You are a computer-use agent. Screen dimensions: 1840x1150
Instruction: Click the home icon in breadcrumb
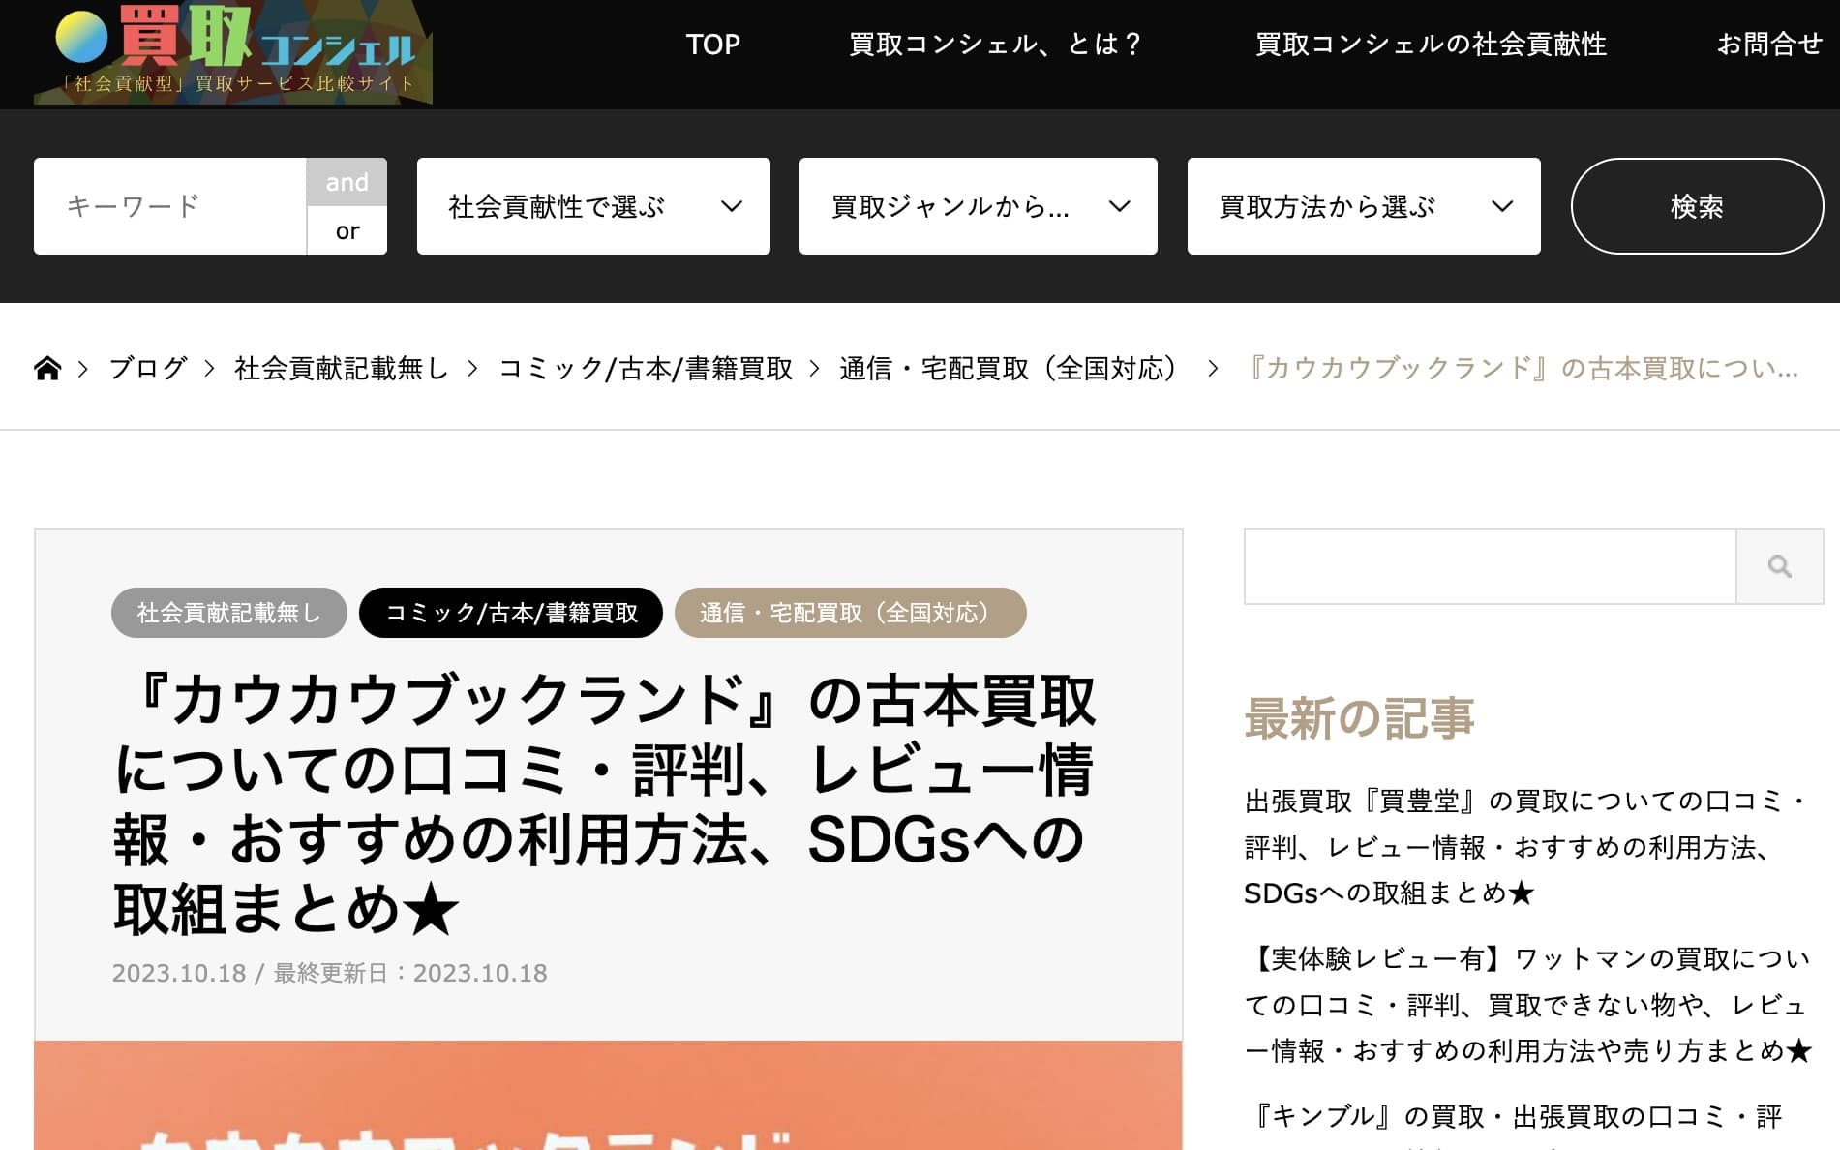47,368
